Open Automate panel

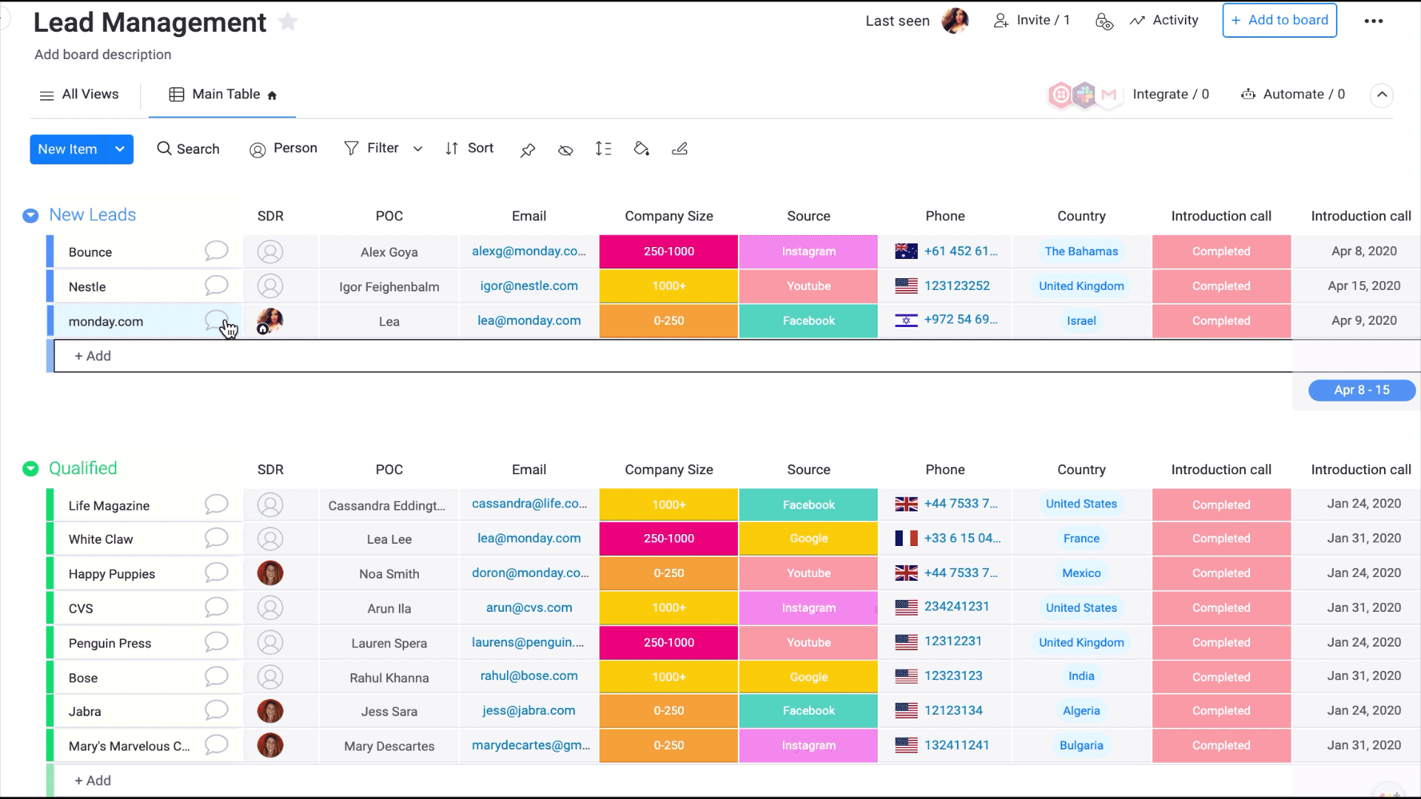click(1293, 95)
